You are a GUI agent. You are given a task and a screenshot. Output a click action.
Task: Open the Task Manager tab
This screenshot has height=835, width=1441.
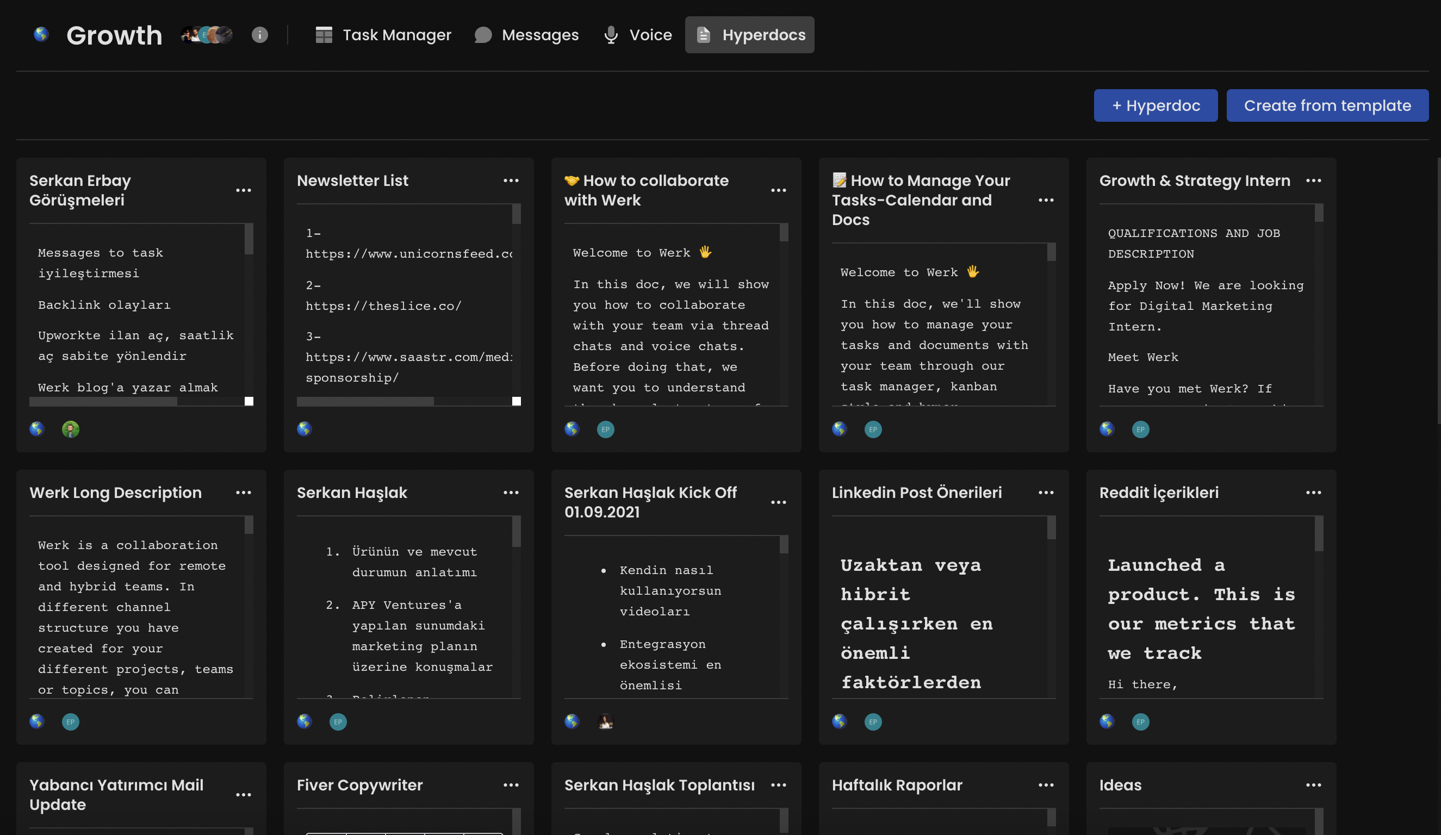pyautogui.click(x=383, y=35)
